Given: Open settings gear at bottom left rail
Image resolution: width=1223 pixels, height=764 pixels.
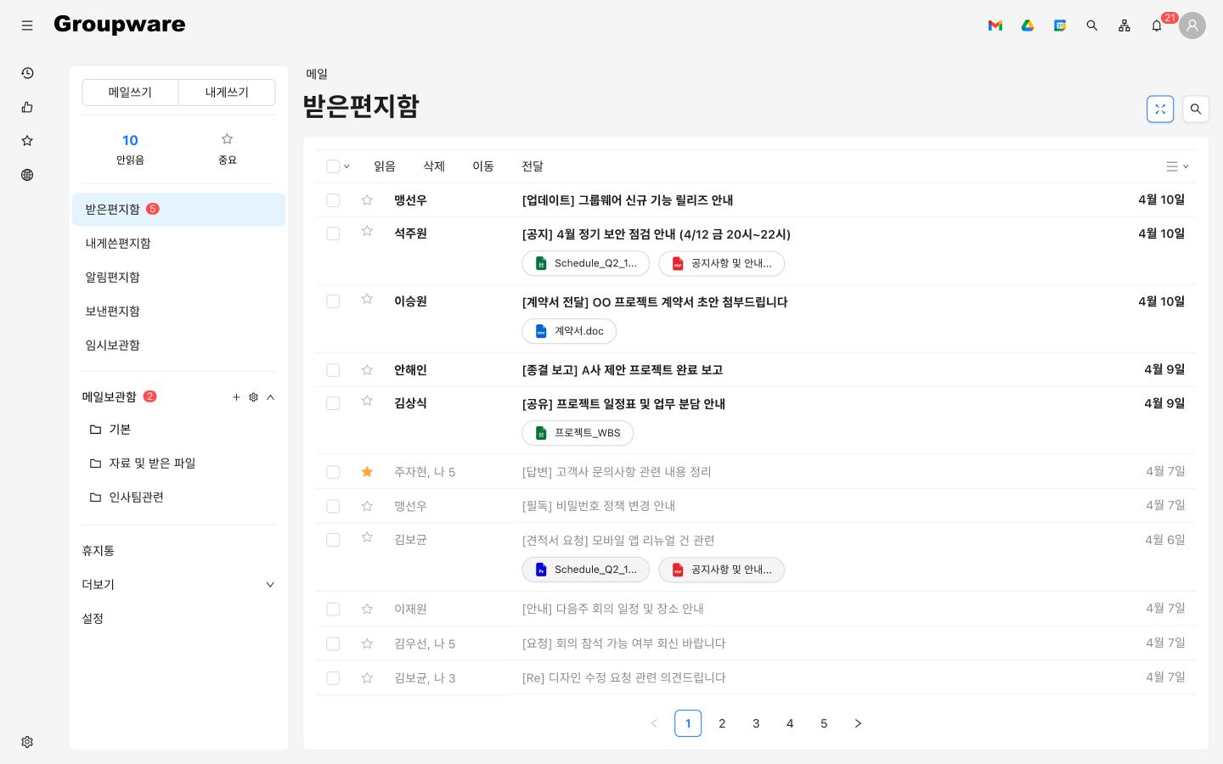Looking at the screenshot, I should pos(27,742).
